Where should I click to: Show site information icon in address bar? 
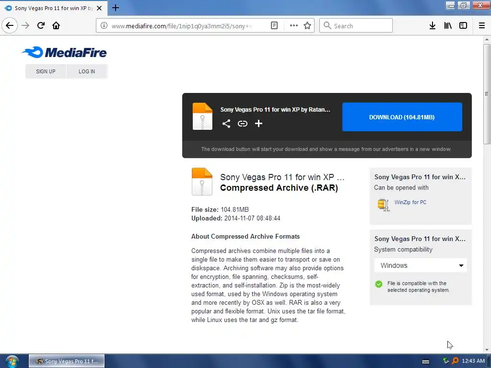pyautogui.click(x=104, y=26)
